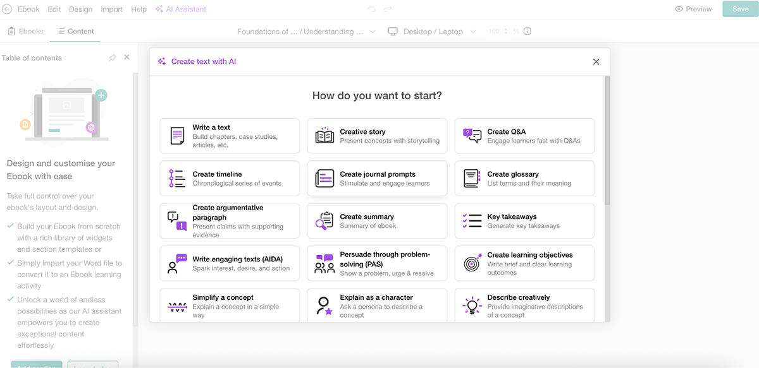Pick Create Q&A for fast engagement
Image resolution: width=759 pixels, height=368 pixels.
point(524,135)
